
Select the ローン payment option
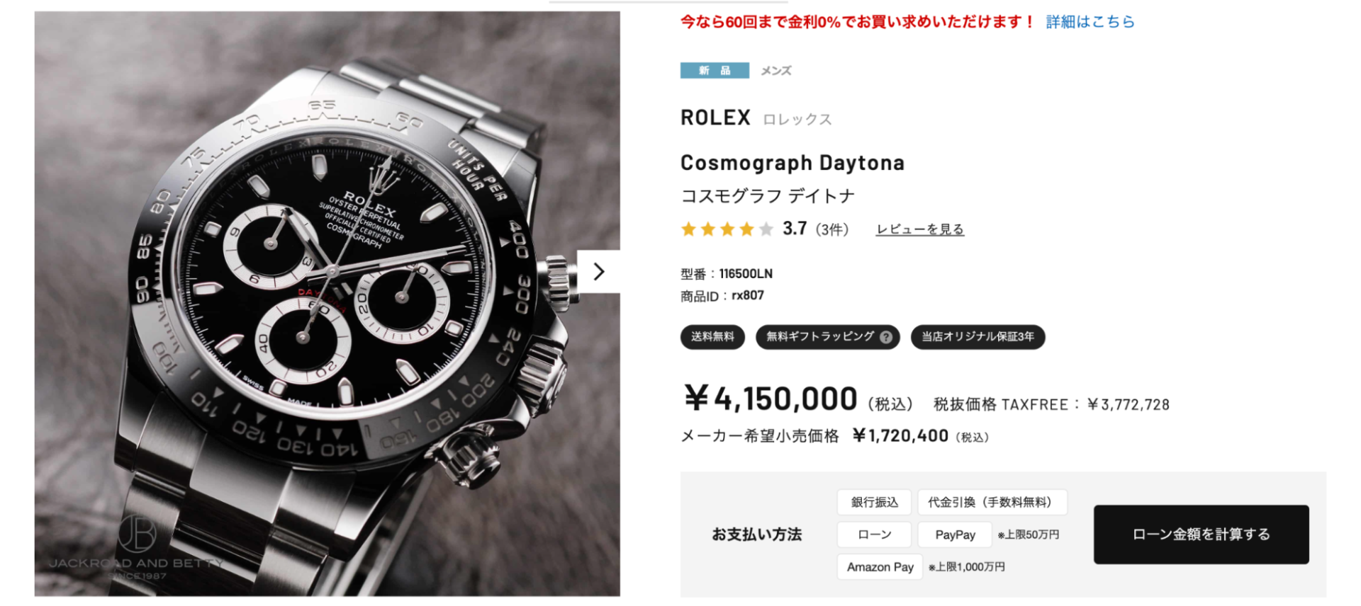874,534
